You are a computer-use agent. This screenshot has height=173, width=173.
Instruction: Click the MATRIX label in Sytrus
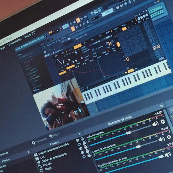coord(162,59)
